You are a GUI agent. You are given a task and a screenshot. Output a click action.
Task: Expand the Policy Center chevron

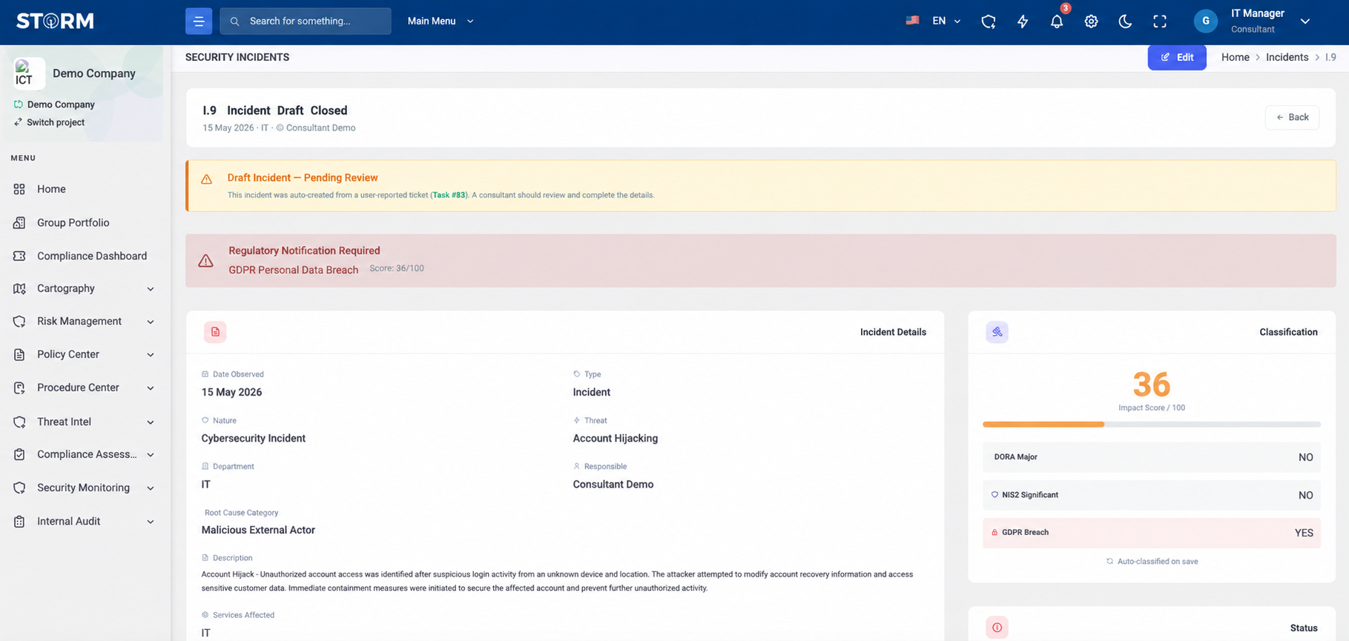151,355
